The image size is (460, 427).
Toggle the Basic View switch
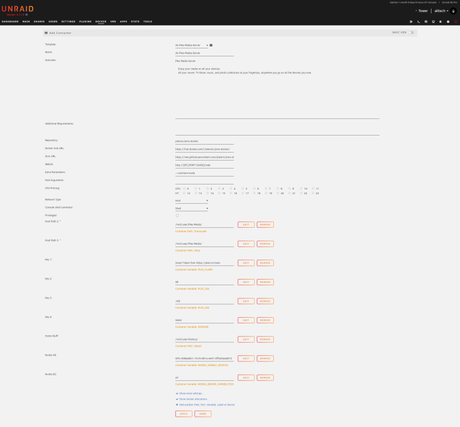click(x=411, y=32)
